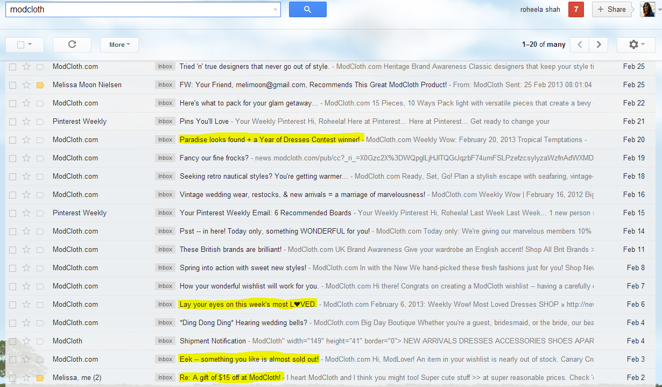The image size is (662, 387).
Task: Mark Melissa Moon Nielsen email as important
Action: [40, 85]
